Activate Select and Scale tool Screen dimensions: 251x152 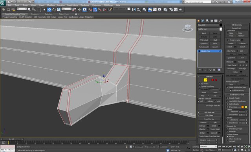[x=59, y=9]
